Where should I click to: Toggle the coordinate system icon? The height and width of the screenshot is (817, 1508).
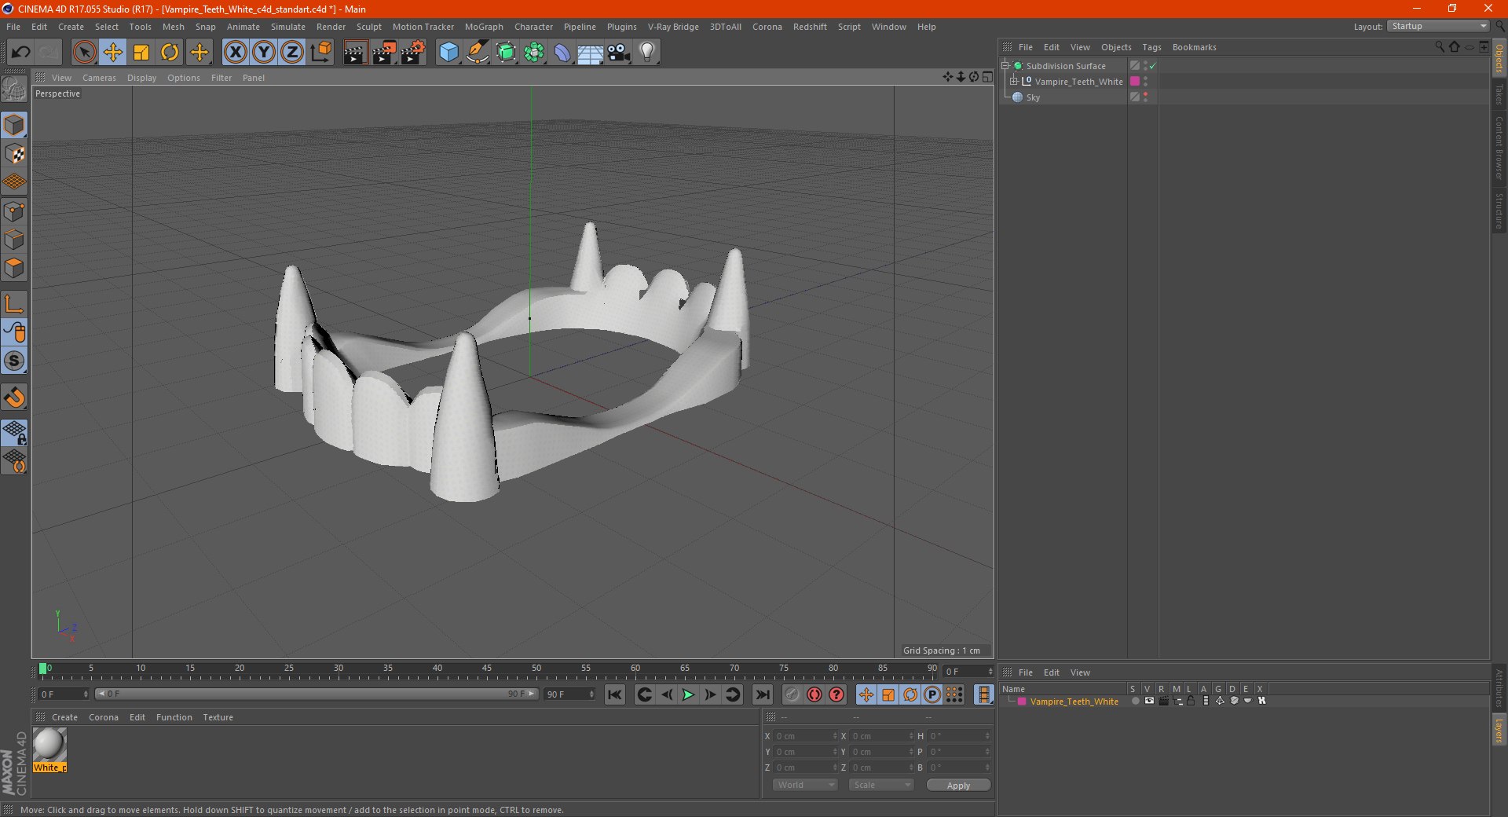pos(320,53)
